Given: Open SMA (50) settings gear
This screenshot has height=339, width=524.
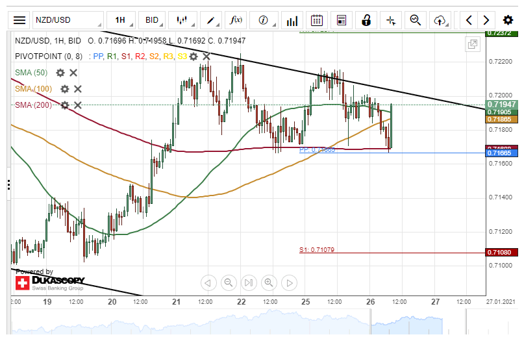Looking at the screenshot, I should (x=60, y=73).
